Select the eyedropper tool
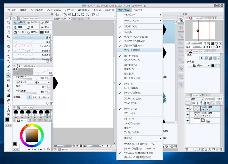The width and height of the screenshot is (228, 164). click(x=8, y=51)
